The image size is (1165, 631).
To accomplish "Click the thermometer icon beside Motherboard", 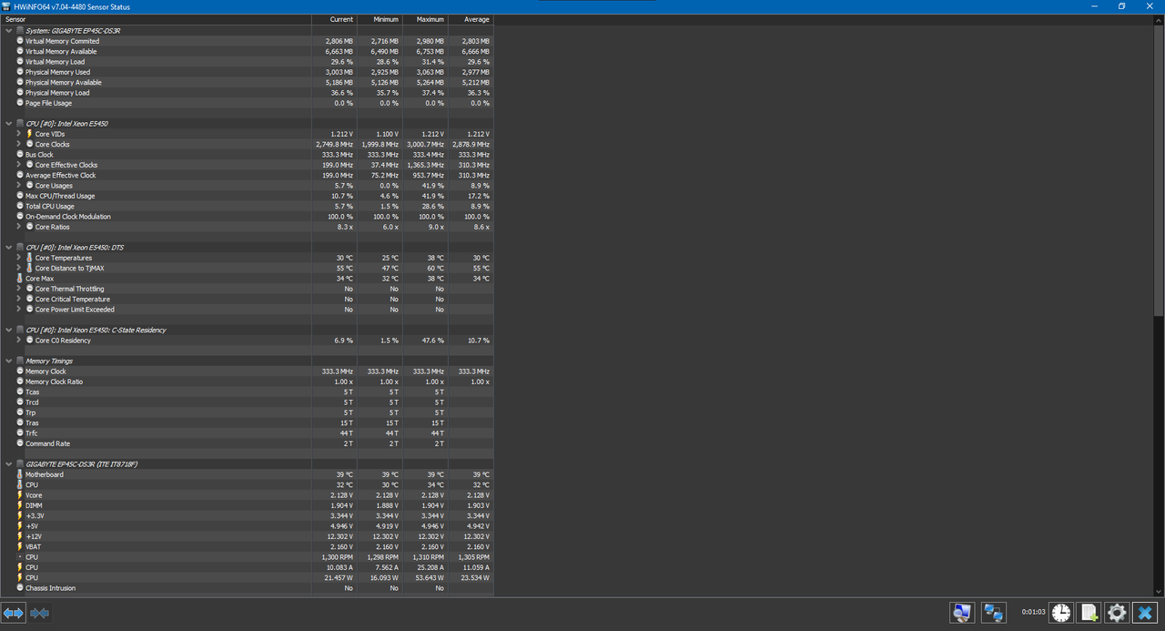I will 20,474.
